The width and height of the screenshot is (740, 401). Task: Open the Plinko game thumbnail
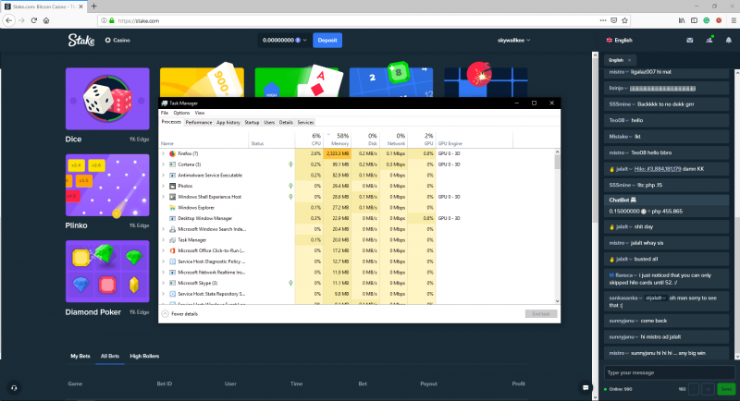107,185
